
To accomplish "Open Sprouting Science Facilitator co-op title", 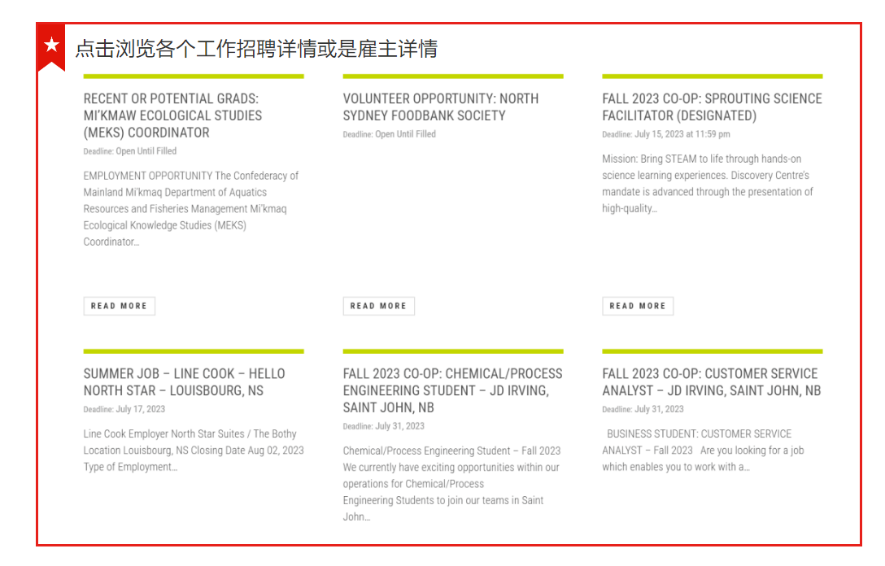I will [x=712, y=107].
